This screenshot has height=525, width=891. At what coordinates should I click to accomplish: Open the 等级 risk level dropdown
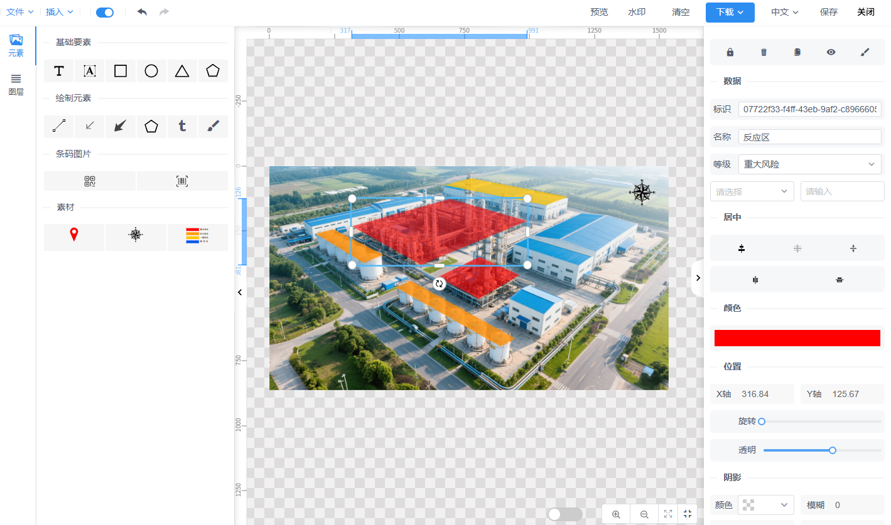click(810, 164)
